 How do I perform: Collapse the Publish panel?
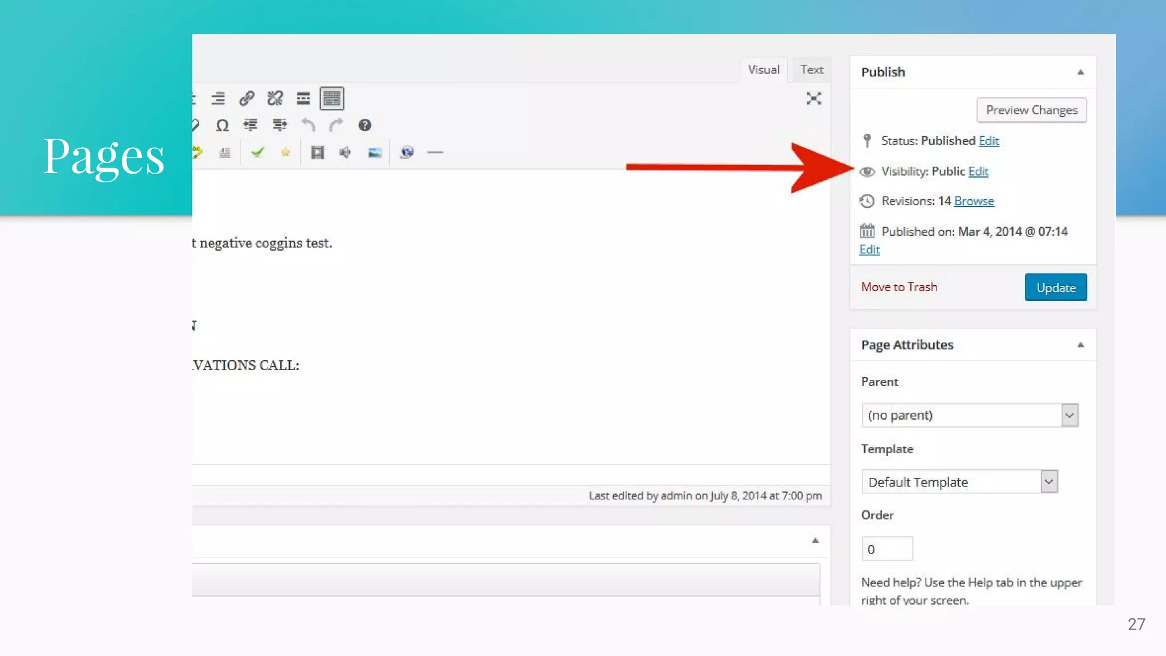pos(1080,72)
